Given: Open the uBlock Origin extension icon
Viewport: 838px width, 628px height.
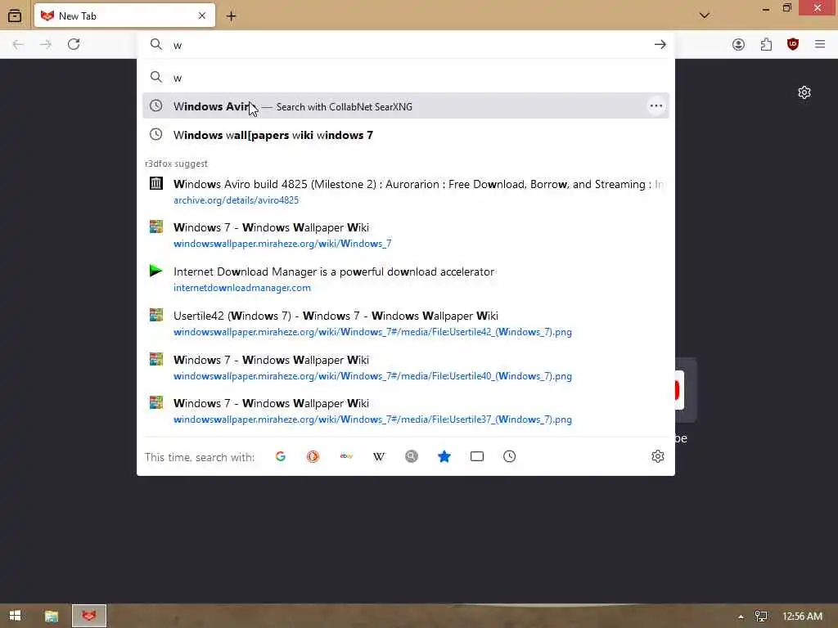Looking at the screenshot, I should pyautogui.click(x=793, y=44).
